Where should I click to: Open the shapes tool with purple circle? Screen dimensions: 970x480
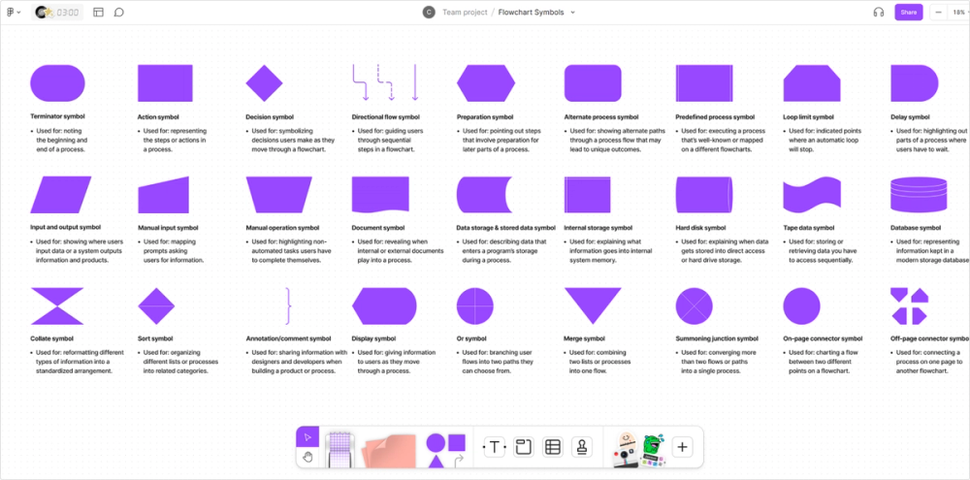pyautogui.click(x=436, y=443)
